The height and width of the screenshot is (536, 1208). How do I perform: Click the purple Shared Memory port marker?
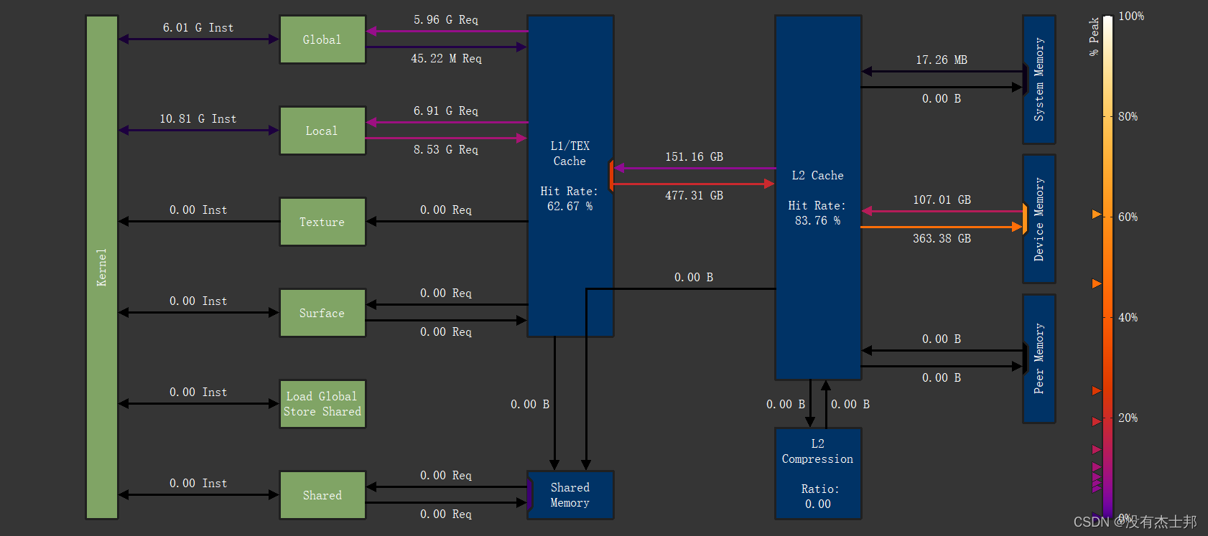[530, 495]
